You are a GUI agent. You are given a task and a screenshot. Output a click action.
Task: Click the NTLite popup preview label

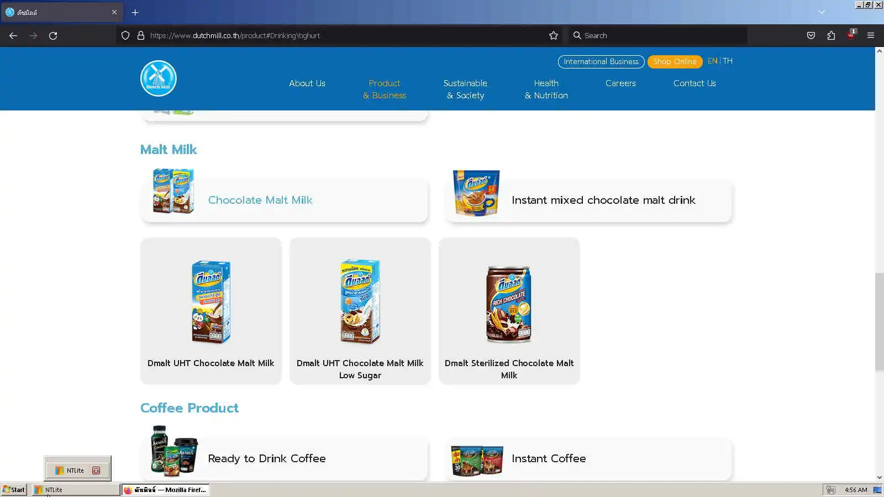[75, 470]
